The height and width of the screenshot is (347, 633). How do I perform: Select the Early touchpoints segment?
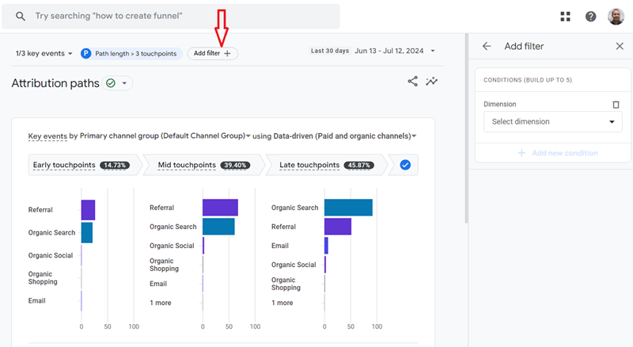[85, 165]
